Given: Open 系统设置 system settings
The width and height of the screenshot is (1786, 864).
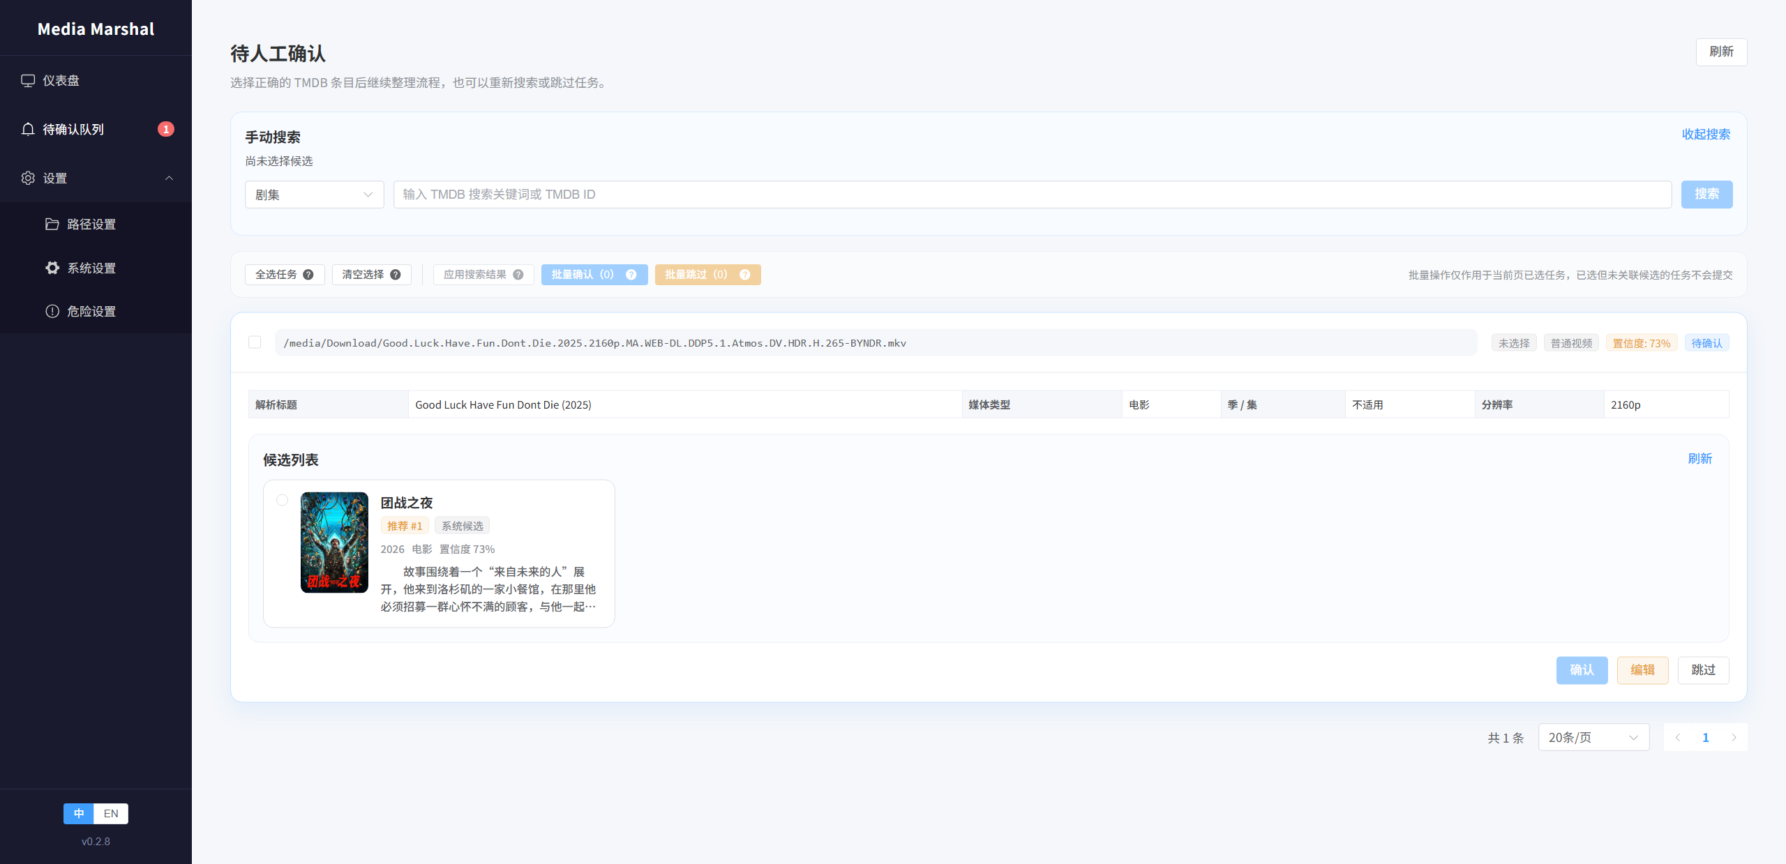Looking at the screenshot, I should pyautogui.click(x=96, y=268).
